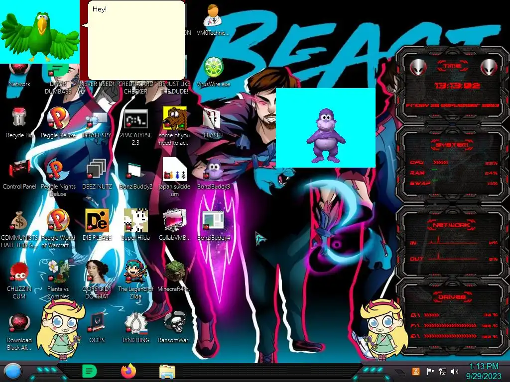Open File Explorer from the taskbar
Viewport: 510px width, 382px height.
(167, 372)
